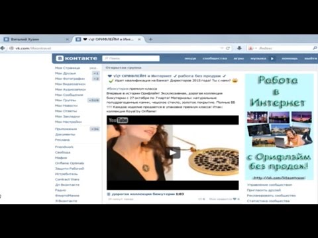Open Приложения in sidebar
Image resolution: width=318 pixels, height=238 pixels.
tap(66, 129)
